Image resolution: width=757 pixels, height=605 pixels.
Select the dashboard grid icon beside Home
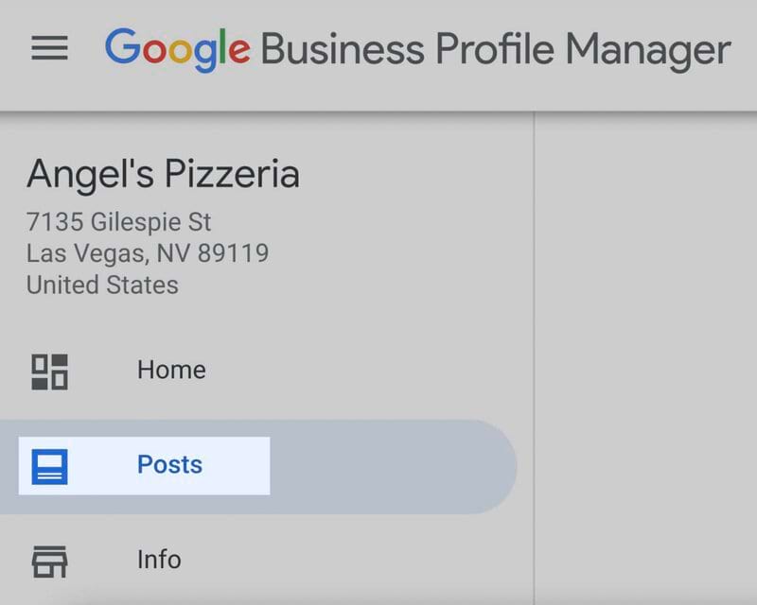tap(50, 370)
